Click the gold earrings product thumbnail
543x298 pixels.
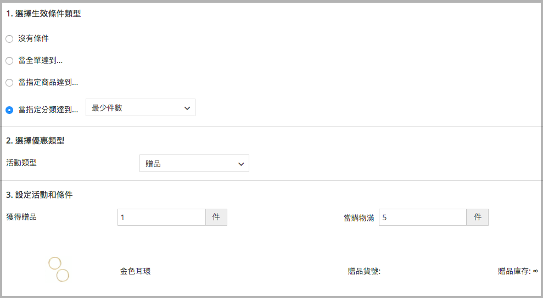59,269
